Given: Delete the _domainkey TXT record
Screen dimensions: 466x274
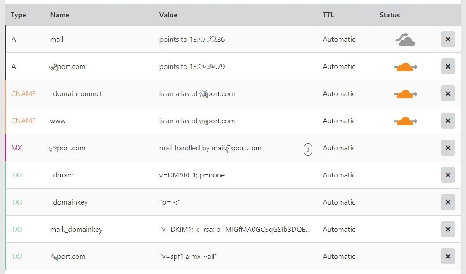Looking at the screenshot, I should pos(448,202).
